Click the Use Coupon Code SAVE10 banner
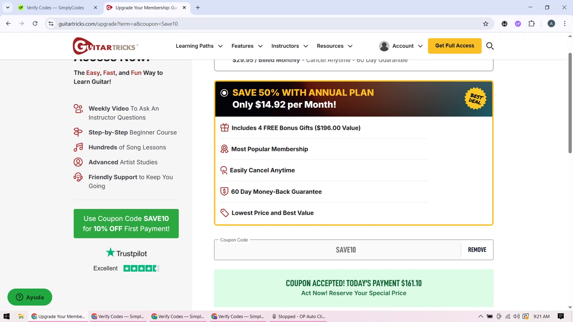Image resolution: width=573 pixels, height=322 pixels. pos(126,224)
